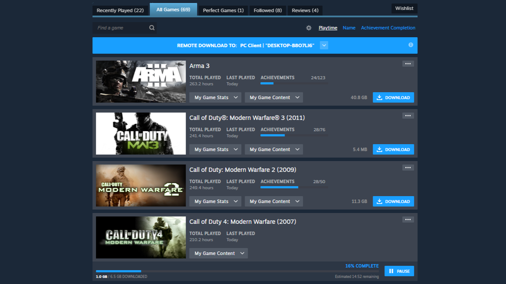506x284 pixels.
Task: Switch to Recently Played (22) tab
Action: (x=120, y=10)
